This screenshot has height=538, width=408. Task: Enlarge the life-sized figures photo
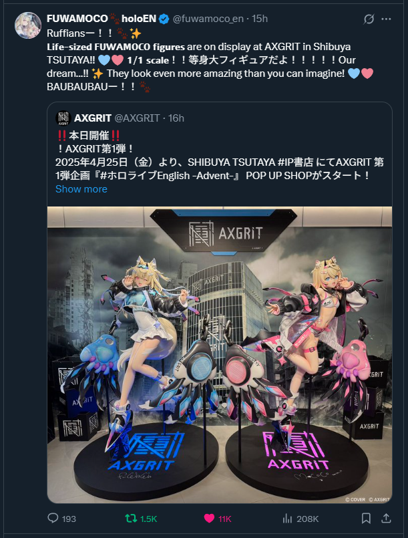pyautogui.click(x=220, y=355)
